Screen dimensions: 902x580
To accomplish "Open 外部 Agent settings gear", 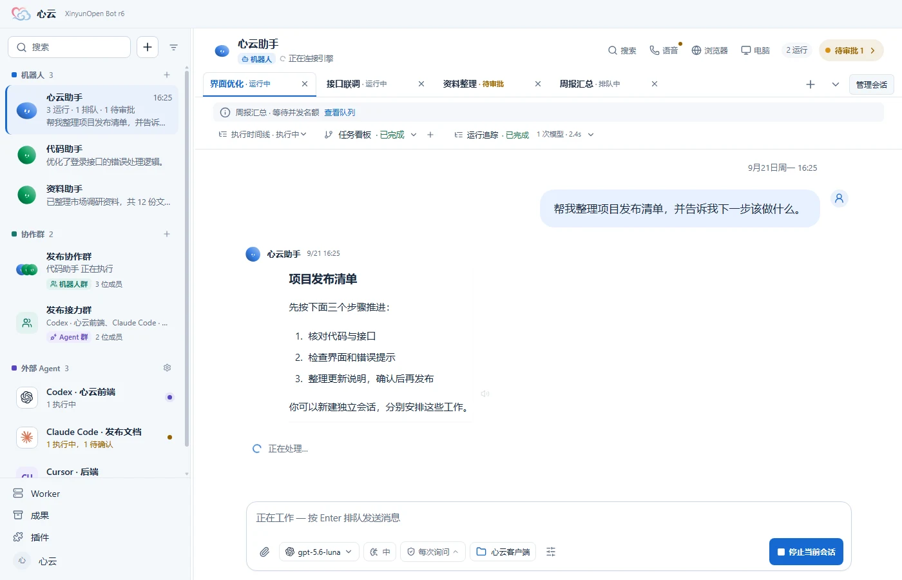I will tap(167, 368).
